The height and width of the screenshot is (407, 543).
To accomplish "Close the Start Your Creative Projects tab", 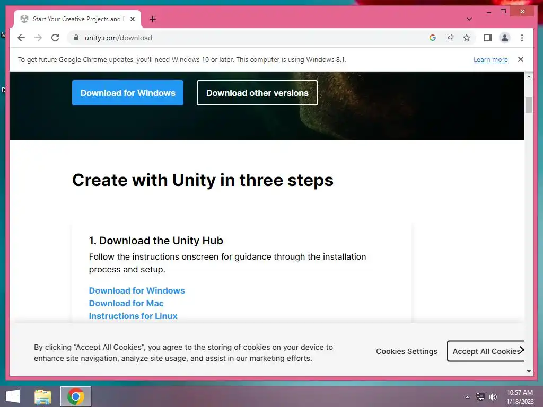I will pos(132,19).
